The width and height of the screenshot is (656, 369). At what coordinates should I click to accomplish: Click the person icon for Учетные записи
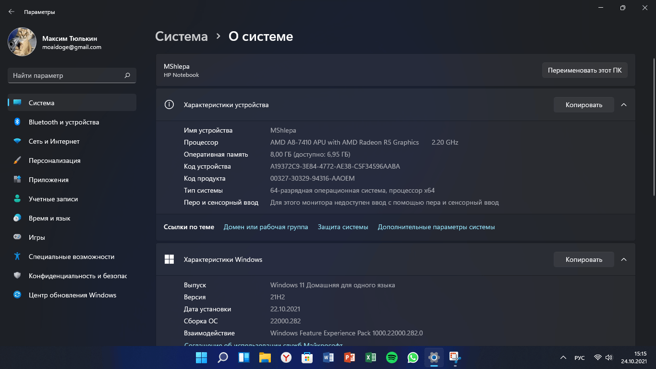click(x=17, y=199)
